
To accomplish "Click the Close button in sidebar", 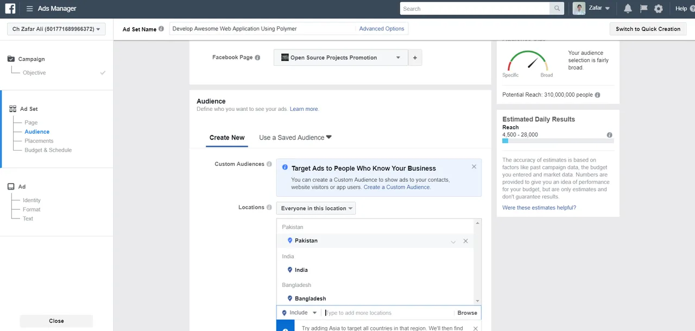I will (x=56, y=321).
